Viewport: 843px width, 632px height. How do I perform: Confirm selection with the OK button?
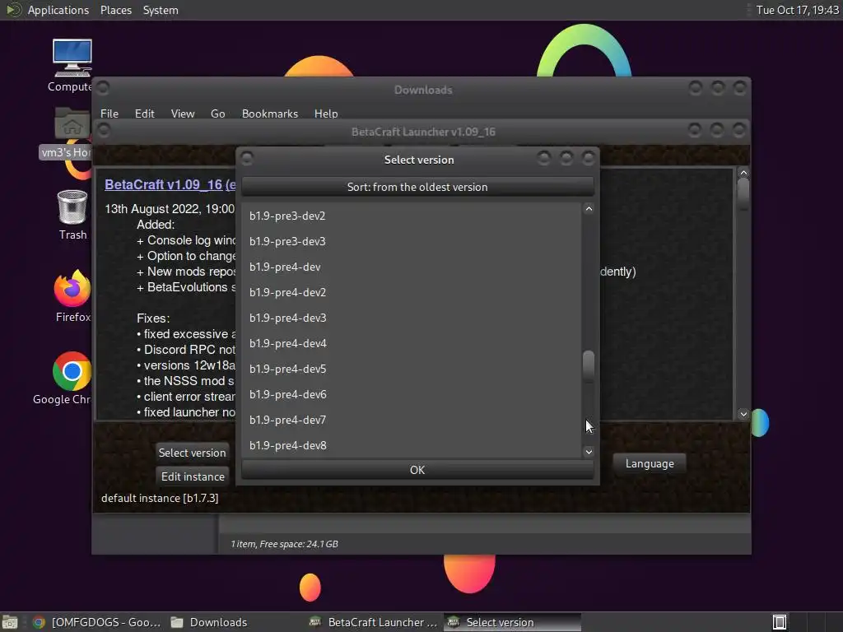click(x=417, y=470)
